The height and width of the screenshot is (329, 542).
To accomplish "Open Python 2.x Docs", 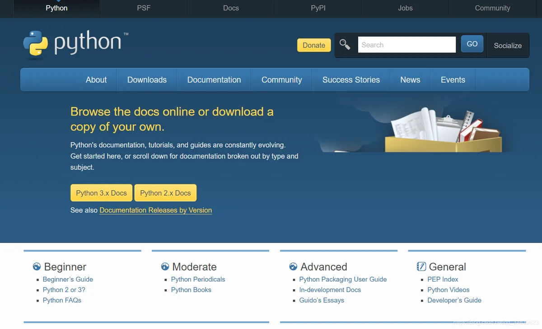I will tap(165, 193).
